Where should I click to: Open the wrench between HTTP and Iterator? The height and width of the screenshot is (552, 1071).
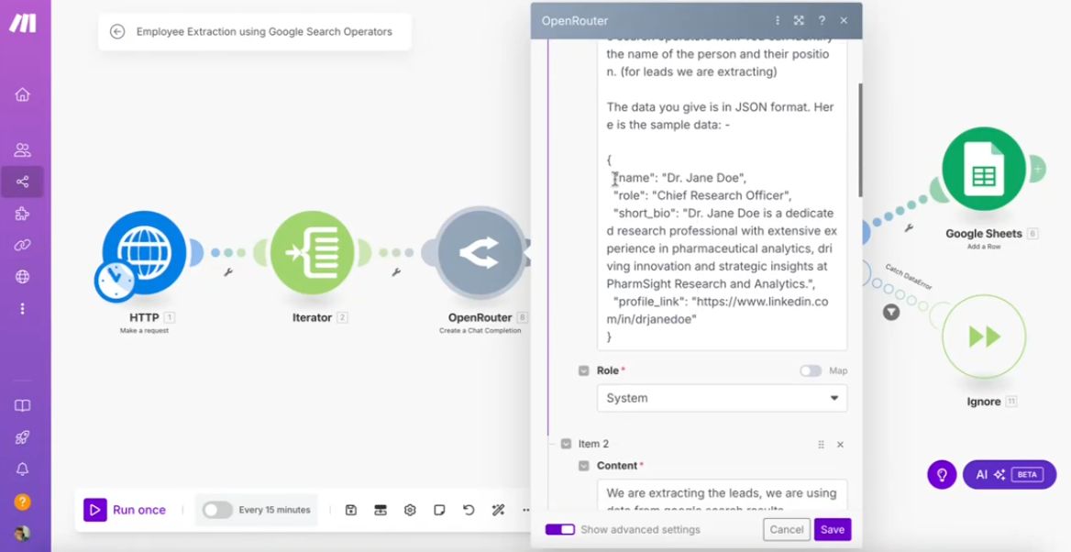click(x=228, y=272)
